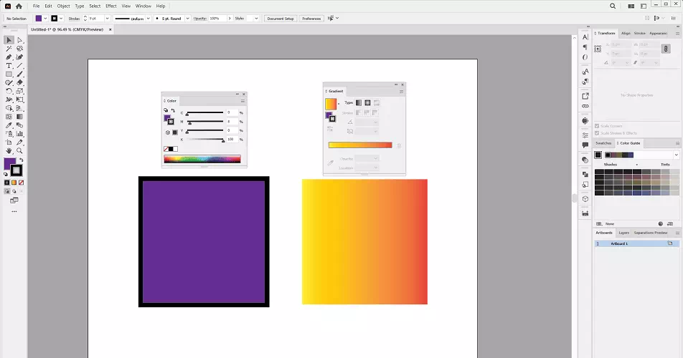This screenshot has height=358, width=683.
Task: Toggle Scale Corners checkbox
Action: click(x=597, y=126)
